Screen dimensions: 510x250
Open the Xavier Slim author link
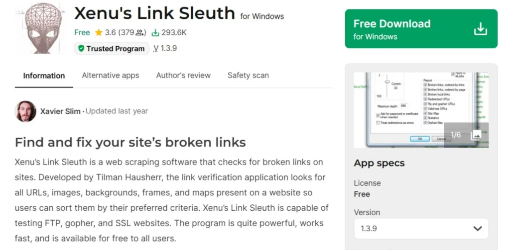[60, 111]
